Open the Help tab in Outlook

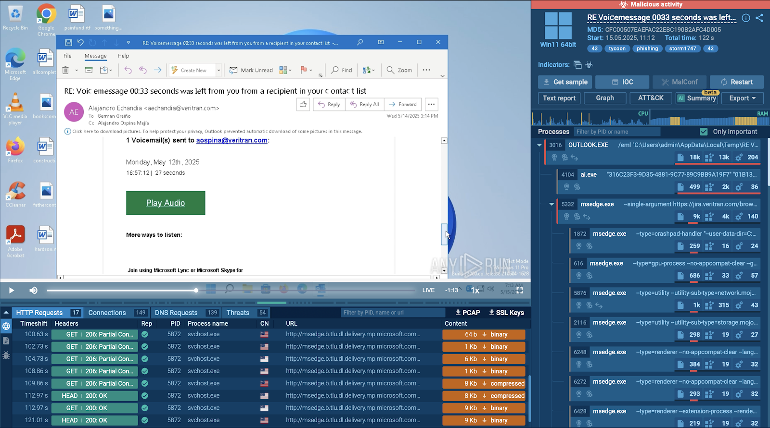pos(123,56)
